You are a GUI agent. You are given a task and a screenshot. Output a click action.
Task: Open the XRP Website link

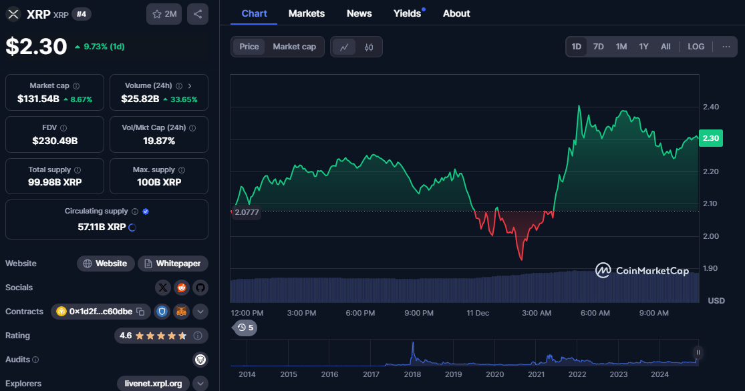coord(106,264)
